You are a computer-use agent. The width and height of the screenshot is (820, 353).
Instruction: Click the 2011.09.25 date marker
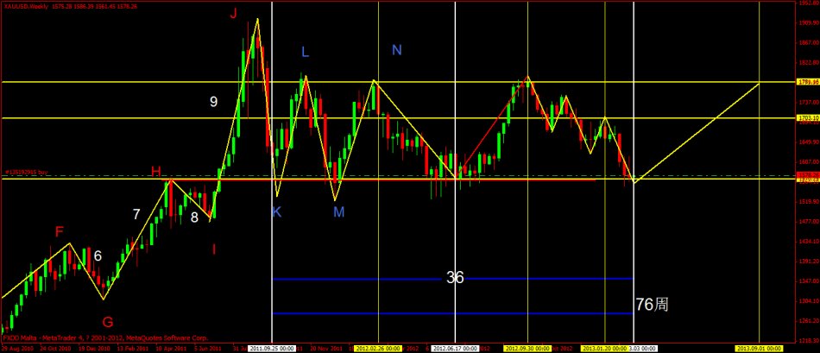pos(270,348)
